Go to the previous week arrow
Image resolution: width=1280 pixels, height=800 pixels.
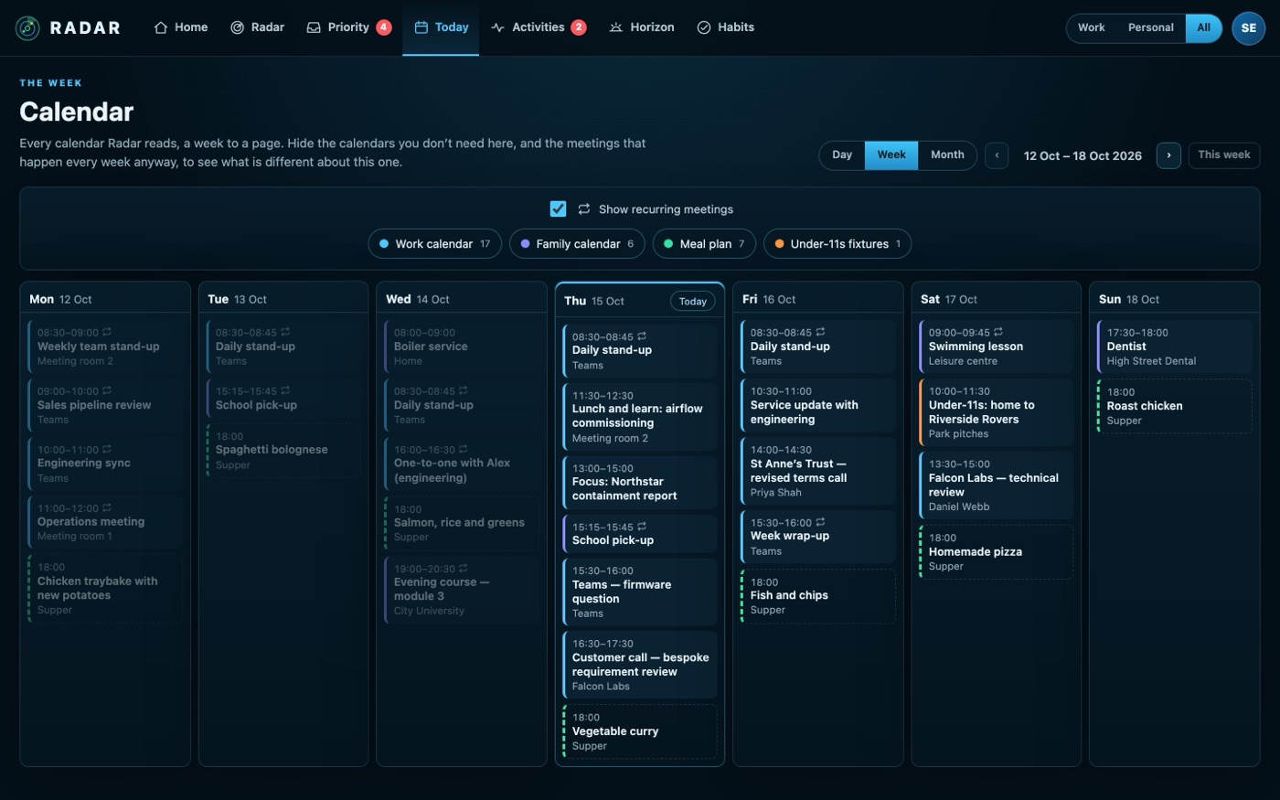pos(997,155)
